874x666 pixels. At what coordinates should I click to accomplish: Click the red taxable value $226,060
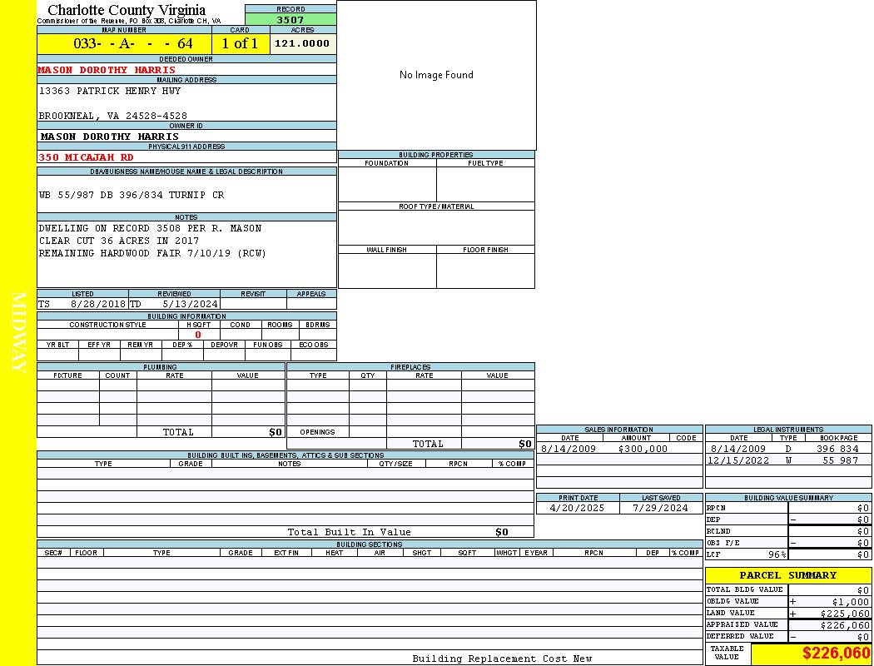[x=836, y=654]
